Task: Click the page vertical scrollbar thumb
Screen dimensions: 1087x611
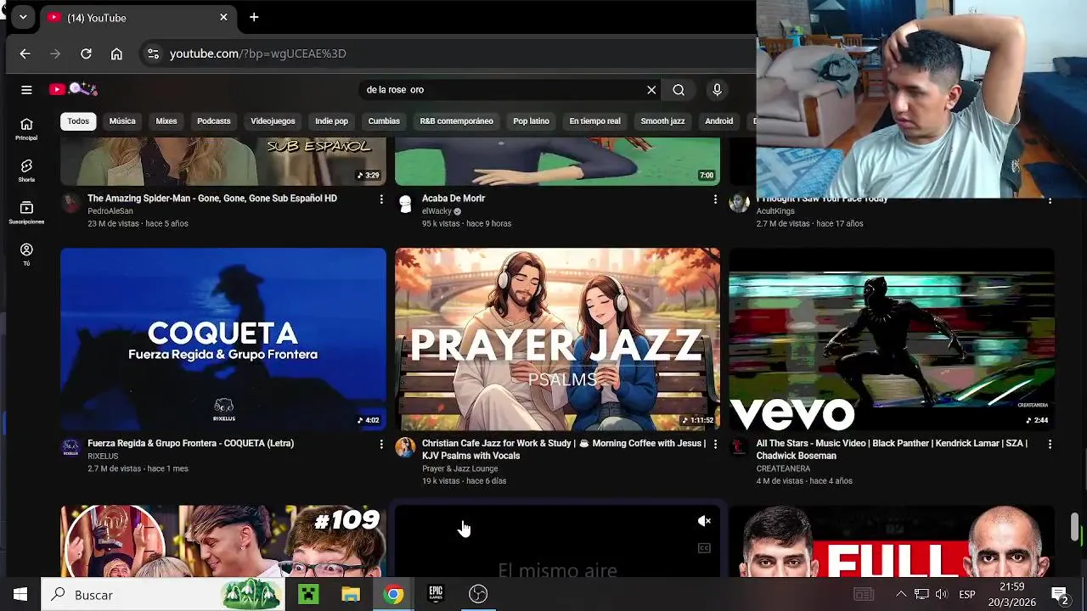Action: (1074, 527)
